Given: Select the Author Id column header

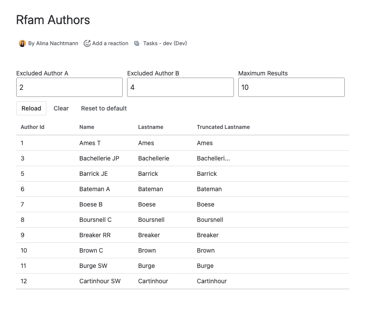Looking at the screenshot, I should (32, 127).
